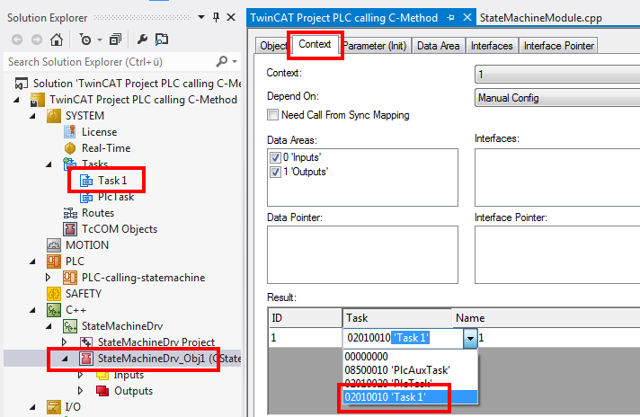Go forward in Solution Explorer
Viewport: 640px width, 417px height.
pyautogui.click(x=37, y=40)
